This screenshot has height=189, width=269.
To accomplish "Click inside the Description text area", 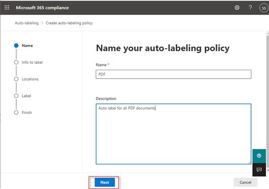I will click(x=174, y=134).
